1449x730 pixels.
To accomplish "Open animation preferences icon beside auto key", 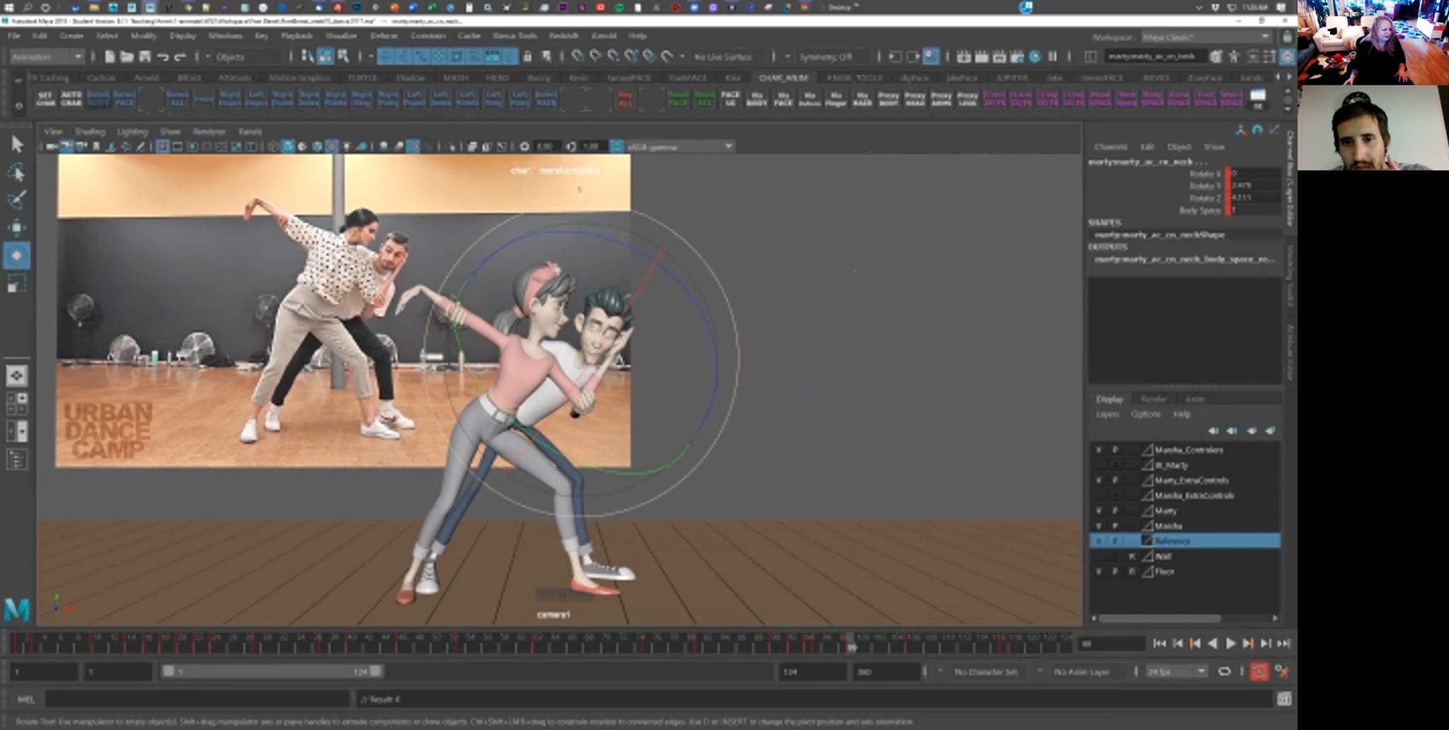I will (1282, 671).
